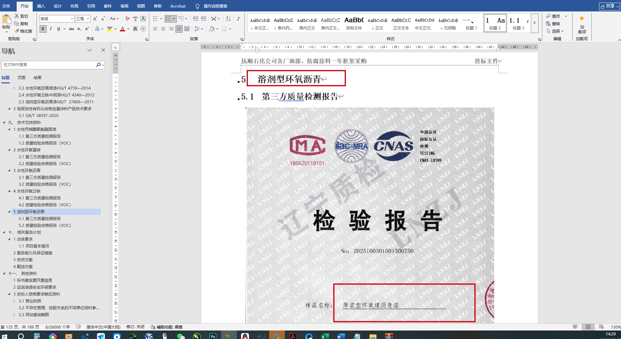621x339 pixels.
Task: Click the 查找 (Find) button
Action: tap(553, 16)
